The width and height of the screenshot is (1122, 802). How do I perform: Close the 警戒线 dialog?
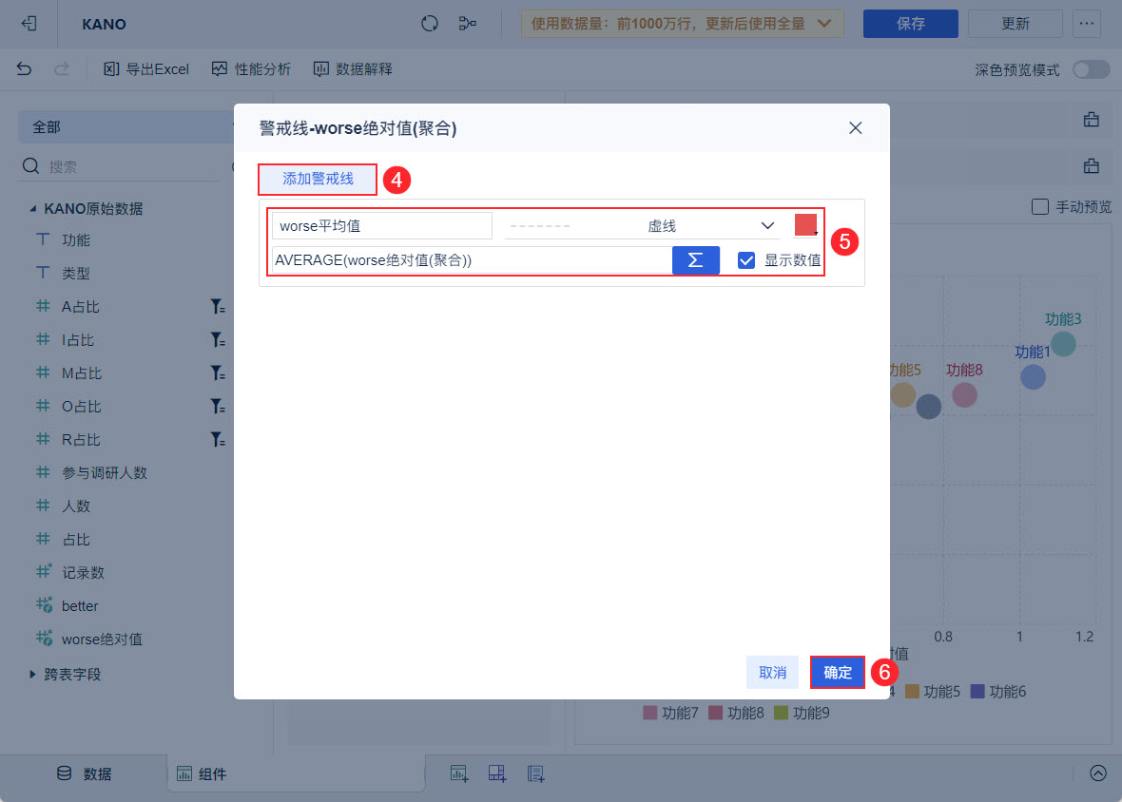coord(855,128)
